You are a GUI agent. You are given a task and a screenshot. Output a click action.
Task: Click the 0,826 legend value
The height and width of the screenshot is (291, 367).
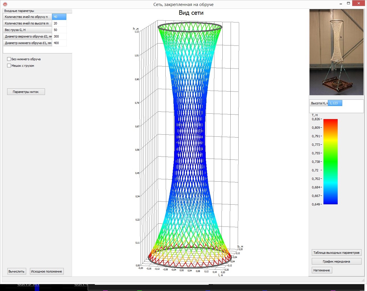[316, 119]
